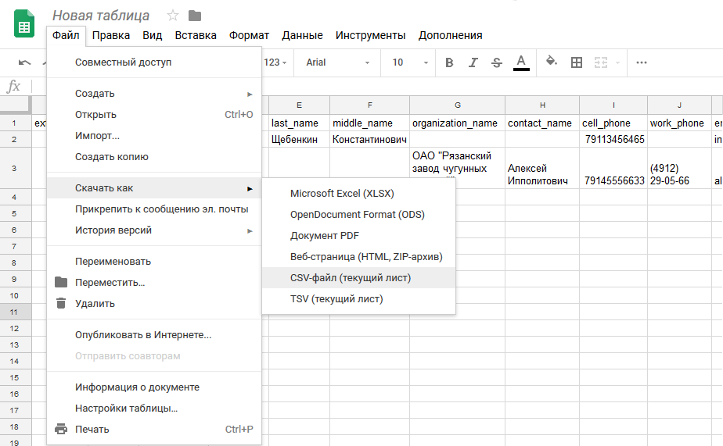Click cell with Алексей Ипполитович
The height and width of the screenshot is (446, 723).
click(x=542, y=169)
